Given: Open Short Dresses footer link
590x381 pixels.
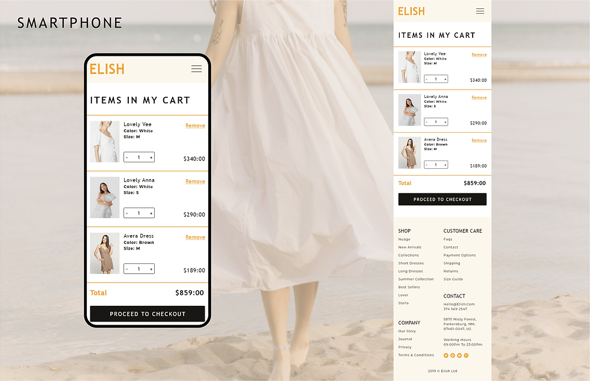Looking at the screenshot, I should coord(411,263).
